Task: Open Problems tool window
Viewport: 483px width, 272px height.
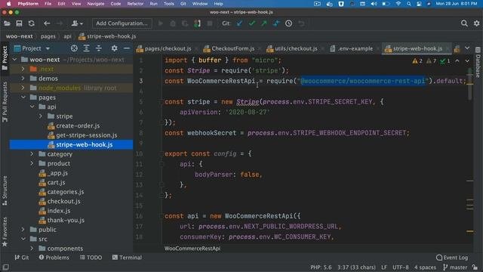Action: point(54,257)
